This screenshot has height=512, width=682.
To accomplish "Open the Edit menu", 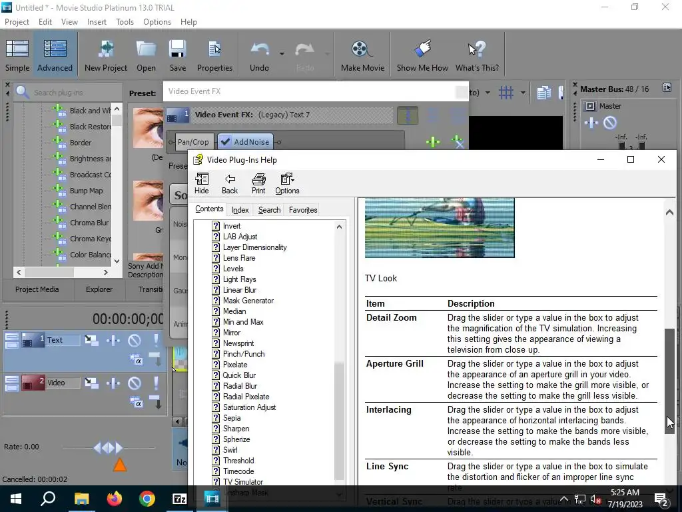I will pos(45,22).
